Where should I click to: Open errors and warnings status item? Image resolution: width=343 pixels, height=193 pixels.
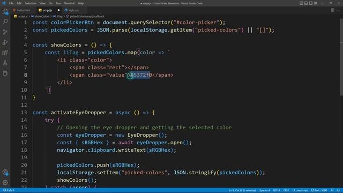(x=9, y=190)
